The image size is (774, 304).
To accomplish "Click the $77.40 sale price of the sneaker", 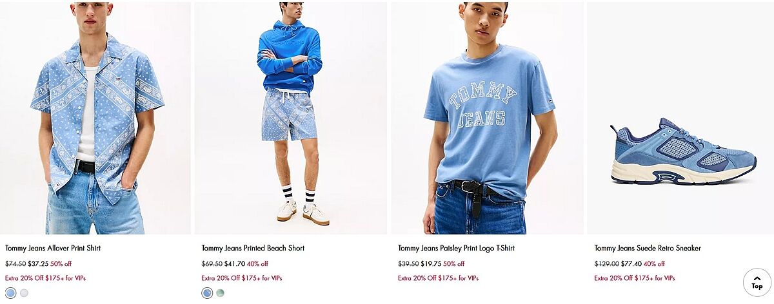I will (630, 263).
